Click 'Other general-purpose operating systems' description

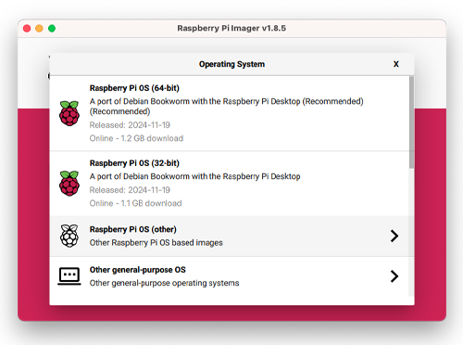click(164, 283)
